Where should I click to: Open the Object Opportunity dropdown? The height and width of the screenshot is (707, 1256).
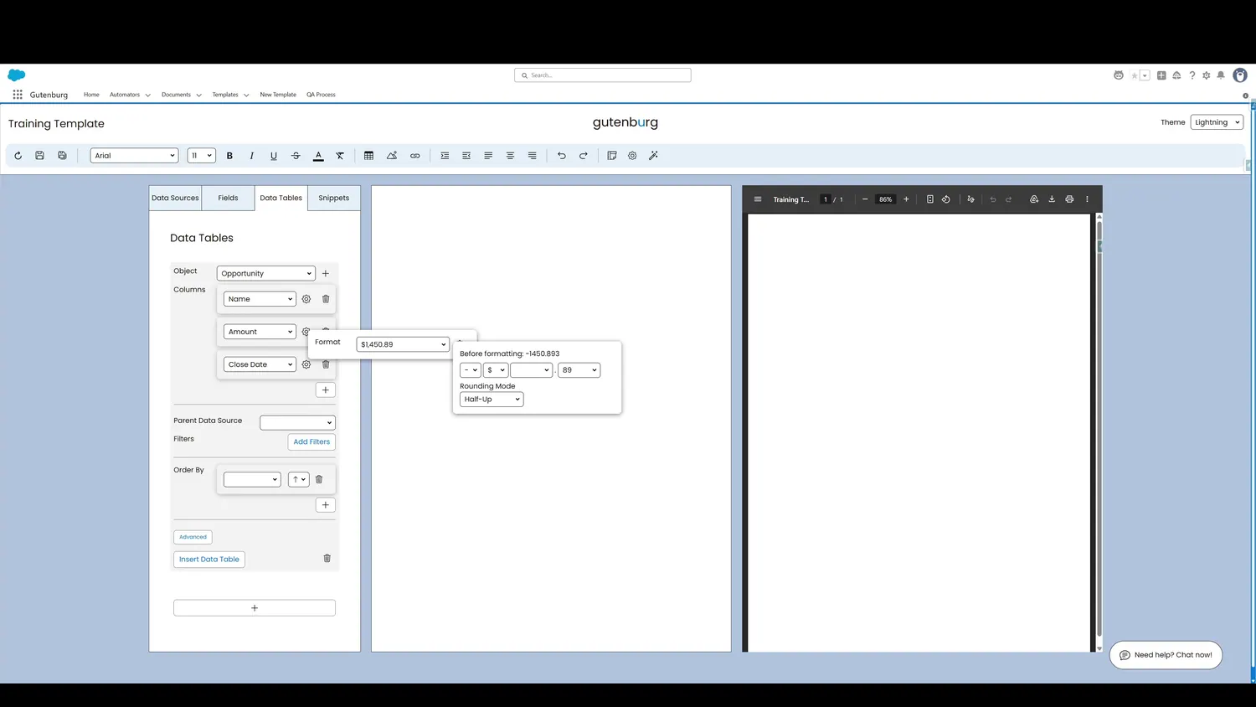(x=266, y=274)
